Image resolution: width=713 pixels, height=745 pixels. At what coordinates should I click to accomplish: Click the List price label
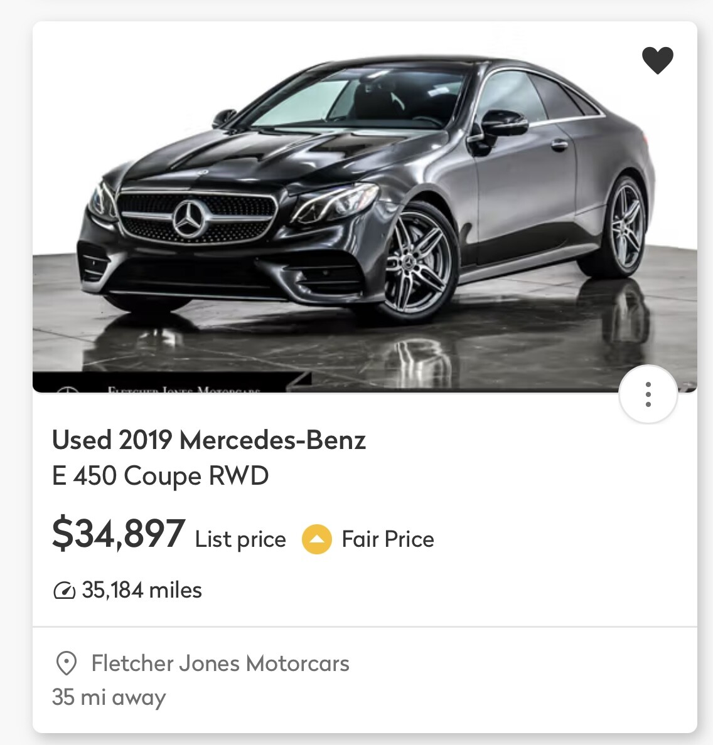coord(240,539)
